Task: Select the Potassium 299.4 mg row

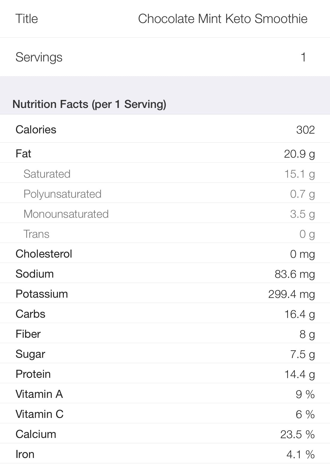Action: (x=165, y=293)
